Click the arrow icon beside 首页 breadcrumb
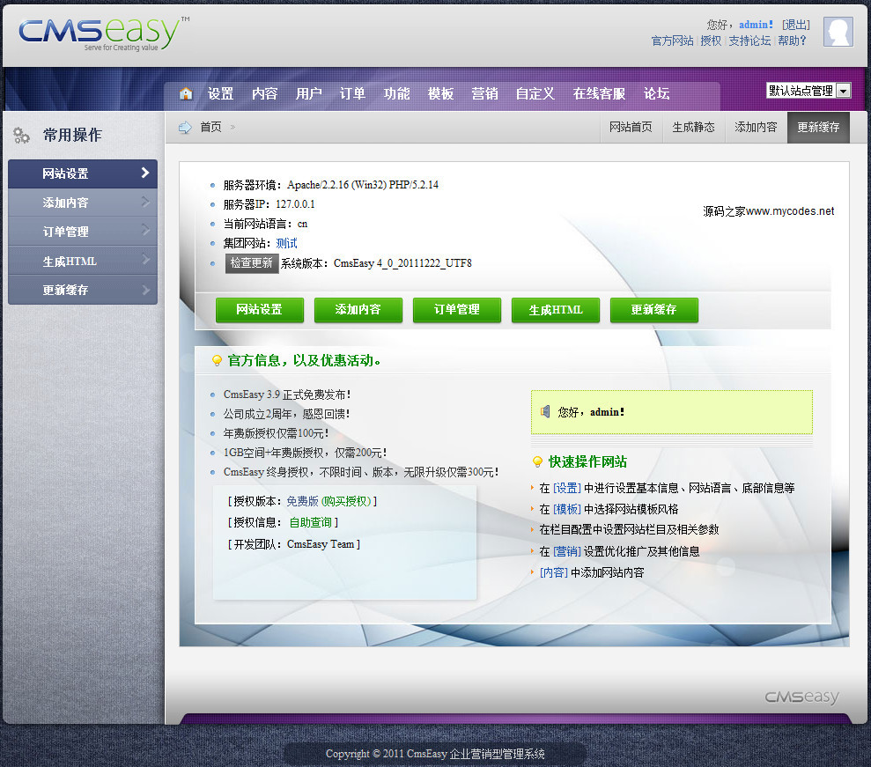Image resolution: width=871 pixels, height=767 pixels. 185,127
